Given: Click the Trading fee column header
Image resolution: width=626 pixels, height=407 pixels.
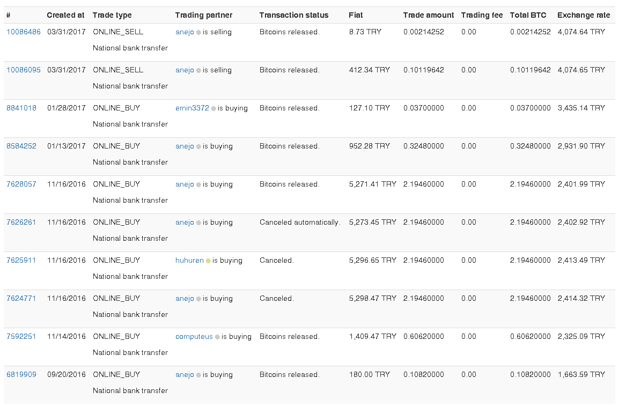Looking at the screenshot, I should 482,15.
